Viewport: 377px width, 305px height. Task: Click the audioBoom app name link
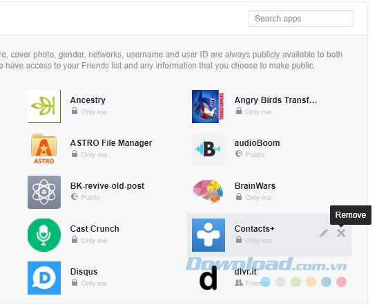tap(257, 143)
